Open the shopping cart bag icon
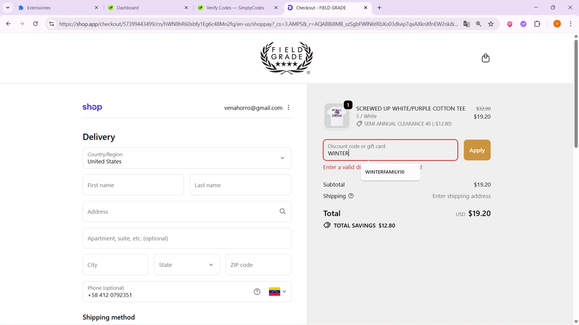The image size is (579, 325). pos(486,58)
